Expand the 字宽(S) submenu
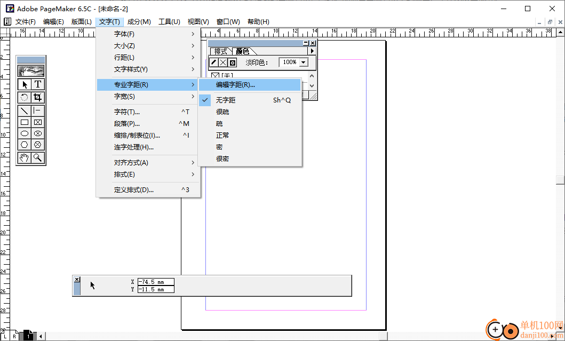565x341 pixels. 148,97
